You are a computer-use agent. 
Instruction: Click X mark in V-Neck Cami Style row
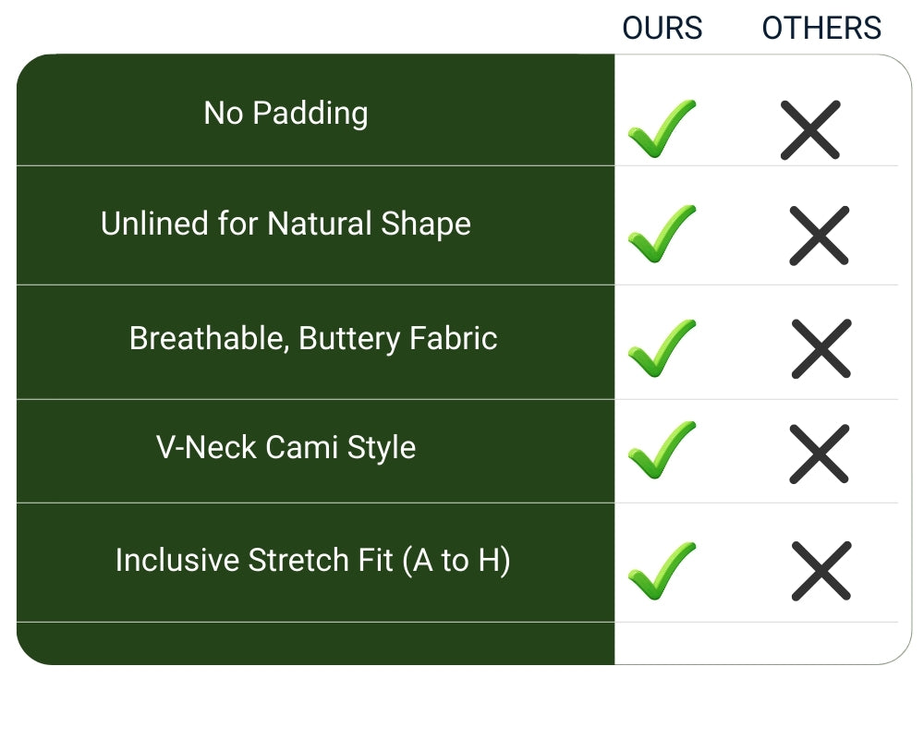click(x=819, y=454)
